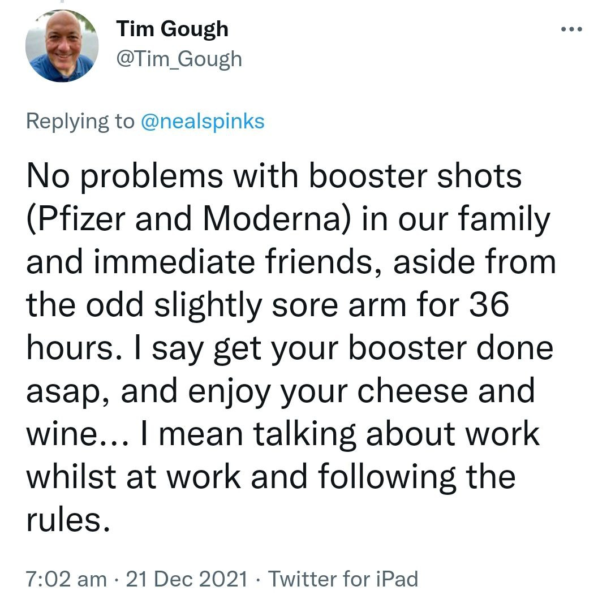Viewport: 611px width, 608px height.
Task: Click the @Tim_Gough handle
Action: coord(179,59)
